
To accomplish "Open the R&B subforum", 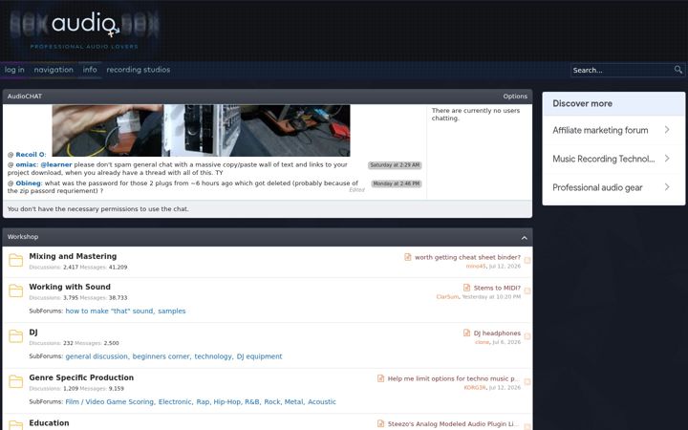I will pos(252,402).
